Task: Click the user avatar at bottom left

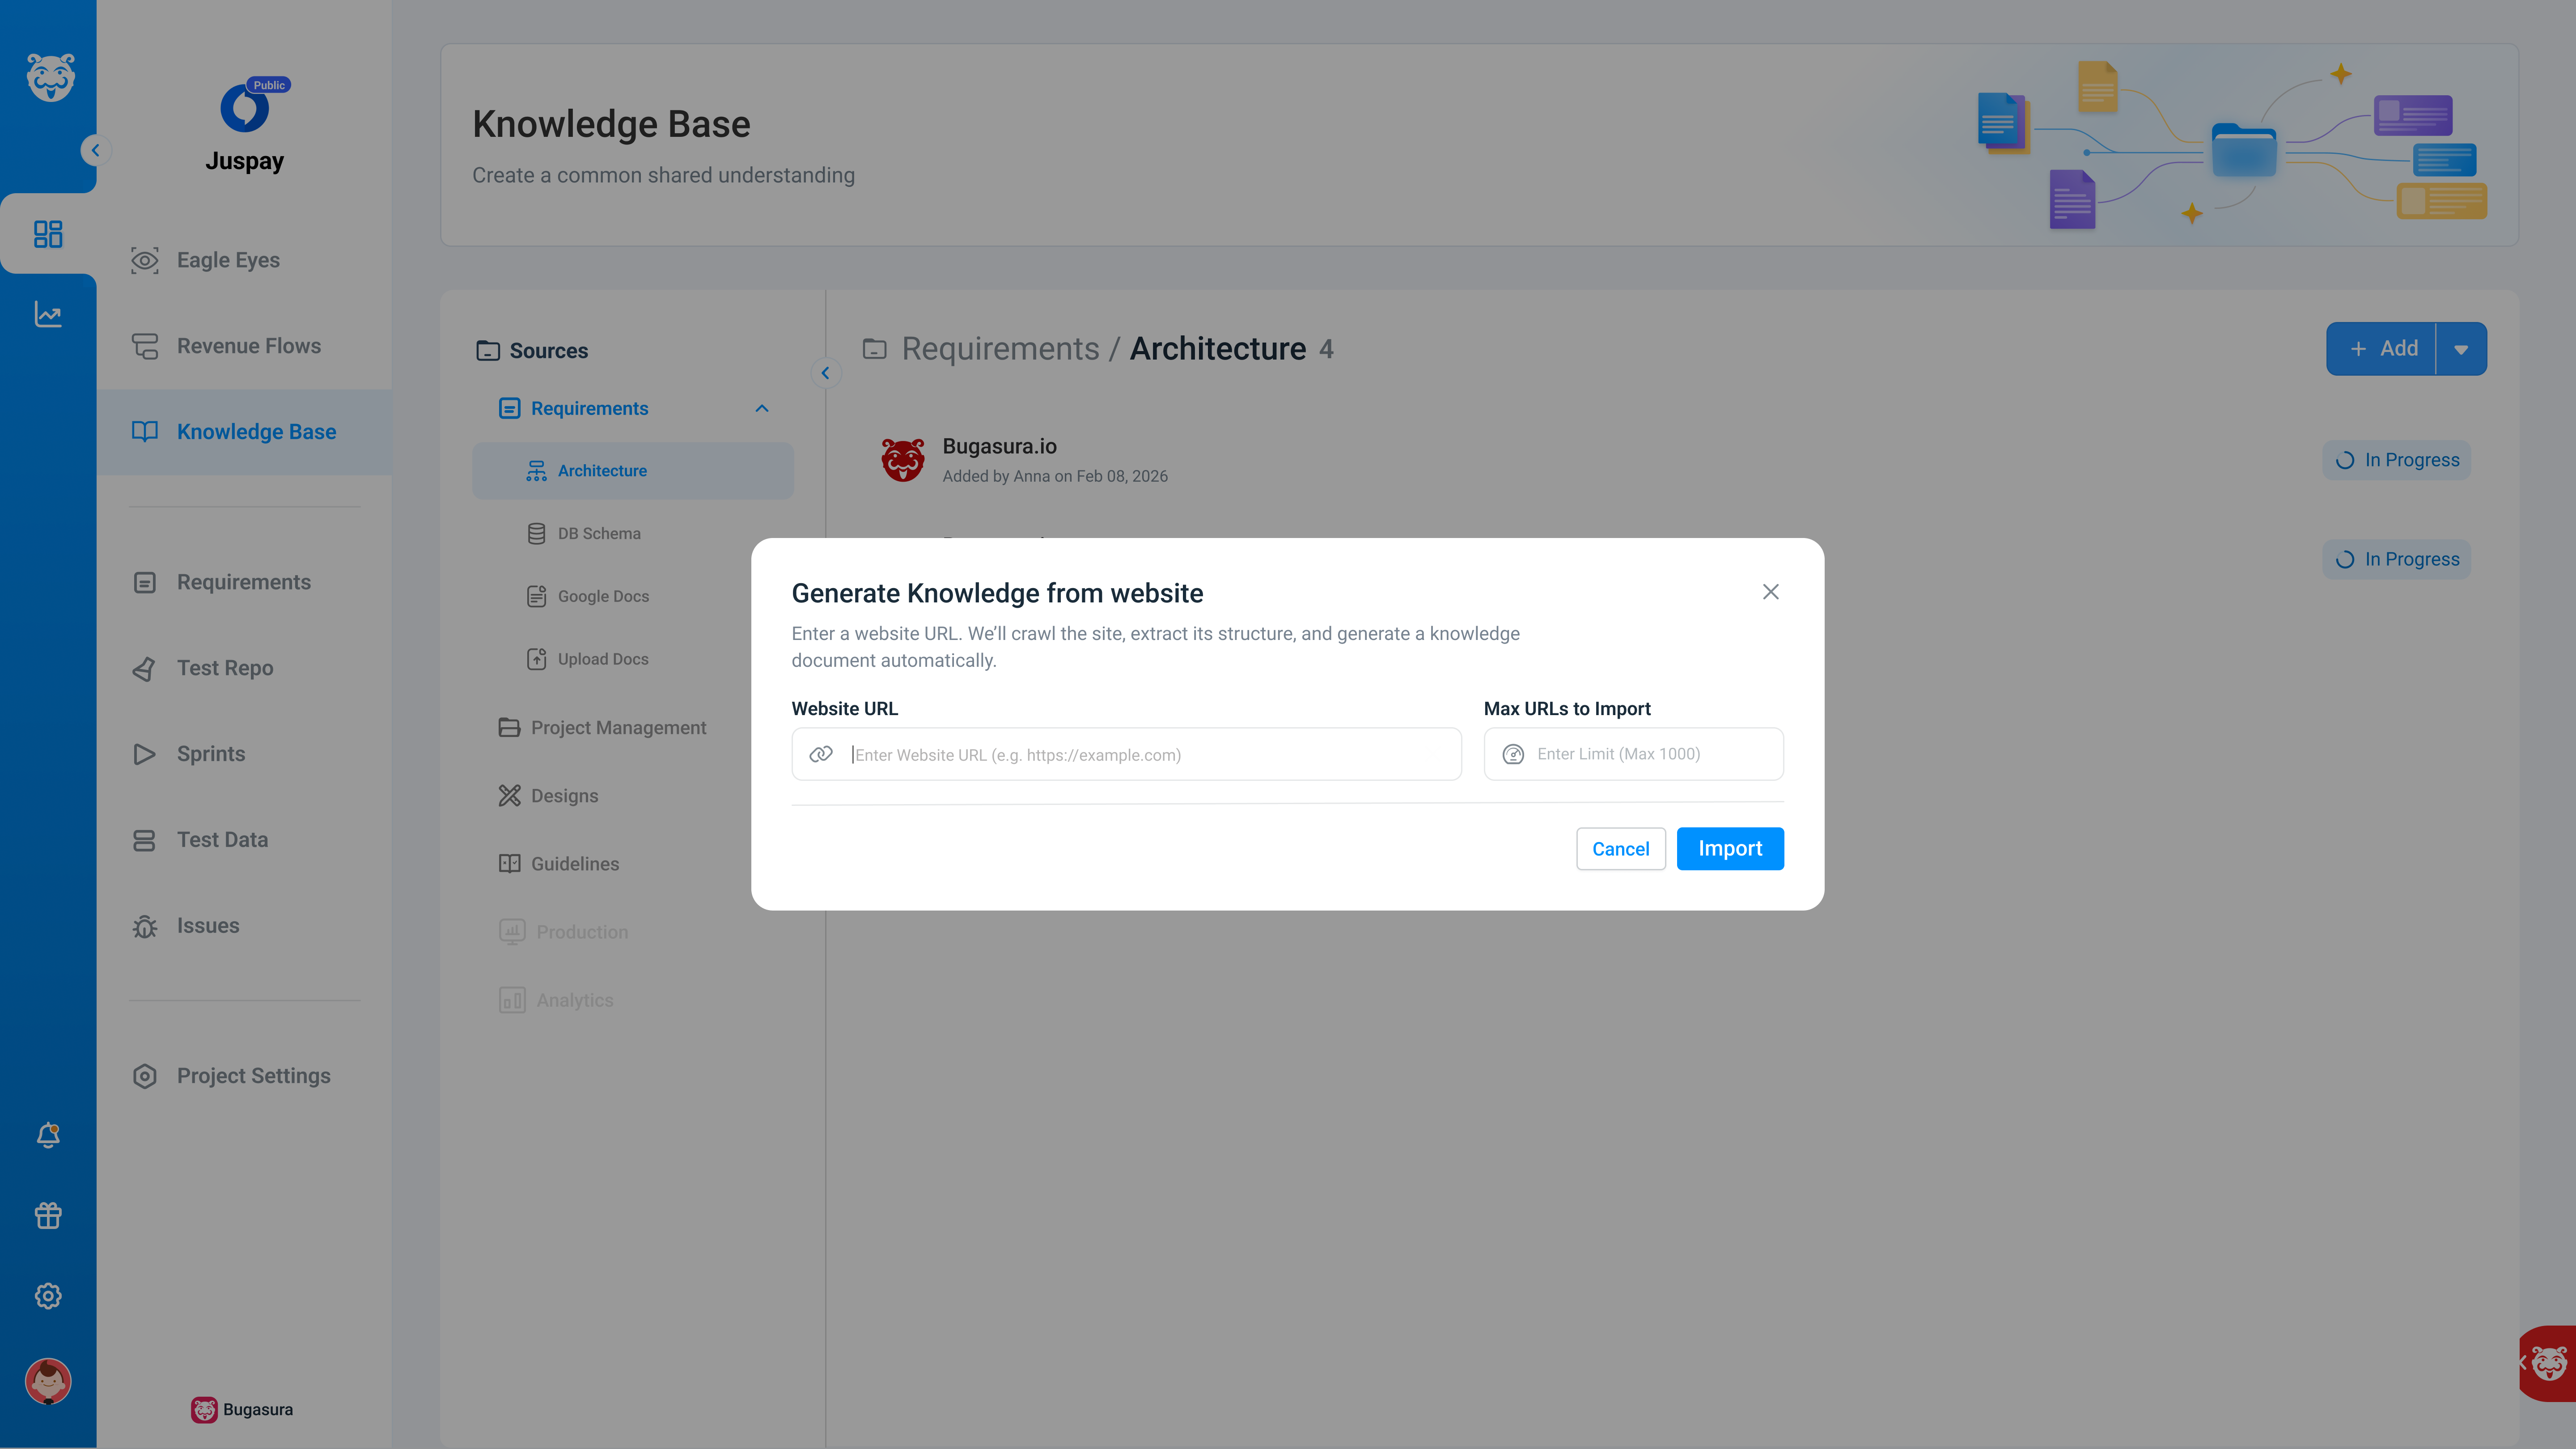Action: [x=48, y=1381]
